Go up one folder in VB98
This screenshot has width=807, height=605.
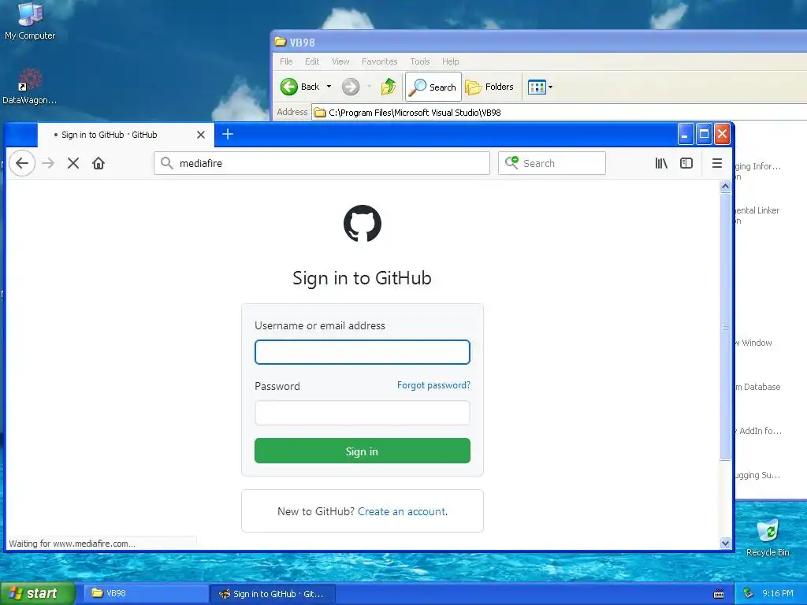pyautogui.click(x=389, y=87)
